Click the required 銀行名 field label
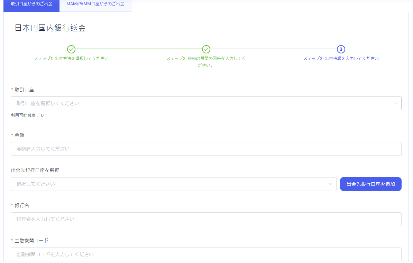 22,205
